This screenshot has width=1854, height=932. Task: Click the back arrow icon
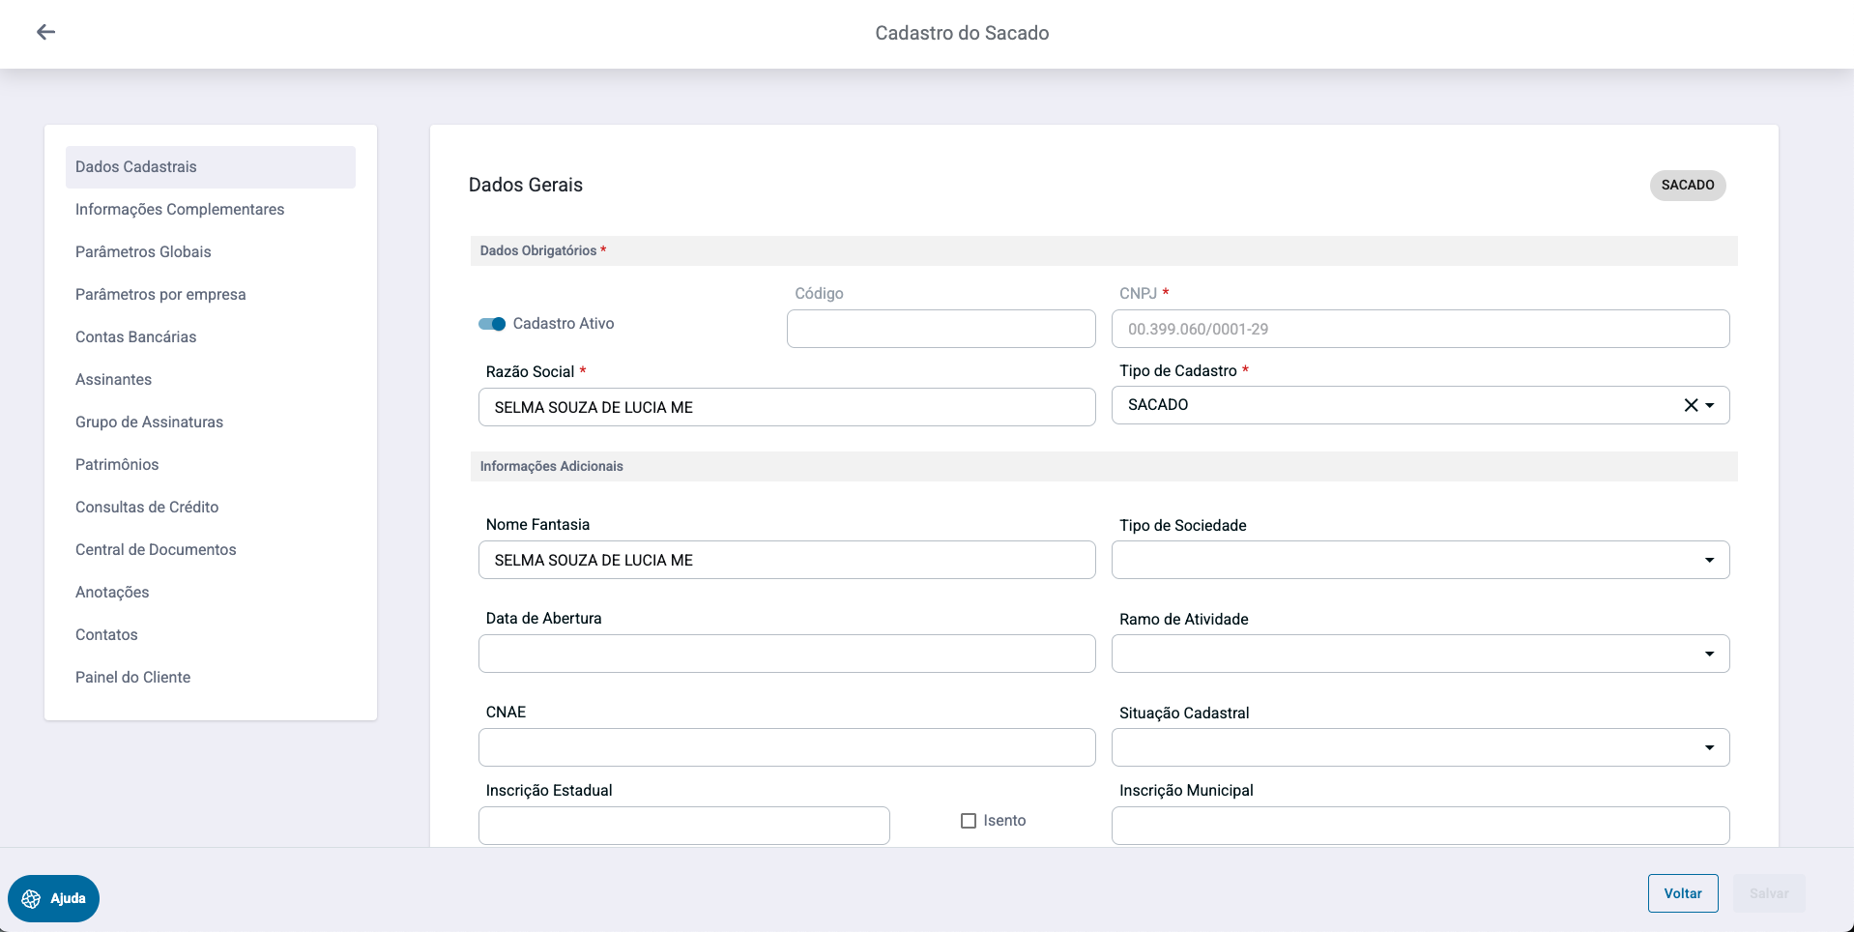pos(45,32)
